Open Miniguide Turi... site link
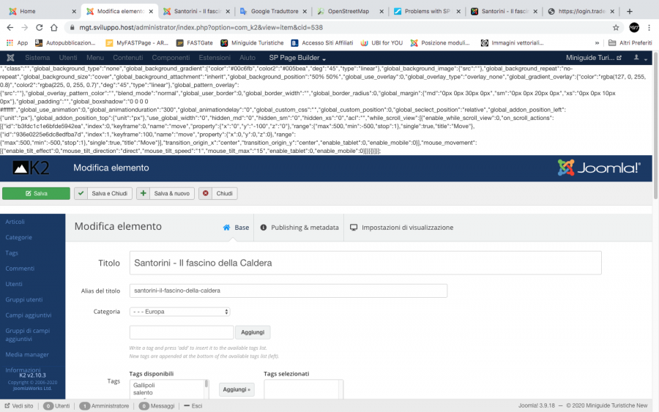The width and height of the screenshot is (659, 412). pyautogui.click(x=593, y=58)
